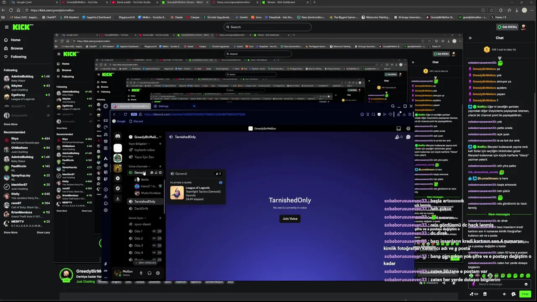Open User Settings gear in Discord user panel

coord(158,273)
